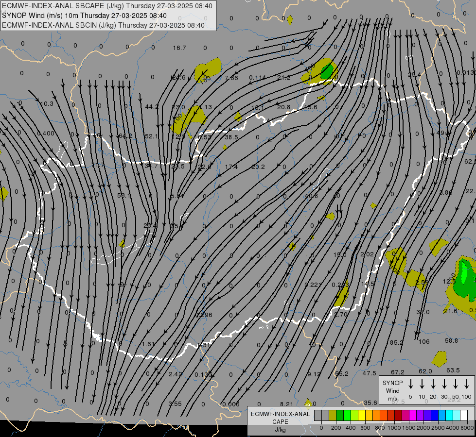Viewport: 476px width, 437px height.
Task: Click the 58.8 grid value
Action: click(451, 341)
